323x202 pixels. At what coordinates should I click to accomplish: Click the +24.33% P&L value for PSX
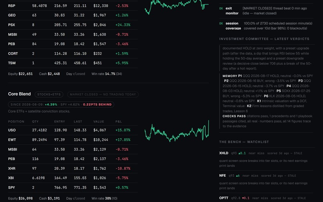123,25
